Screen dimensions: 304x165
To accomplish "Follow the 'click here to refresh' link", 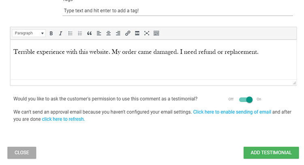I will (x=63, y=119).
